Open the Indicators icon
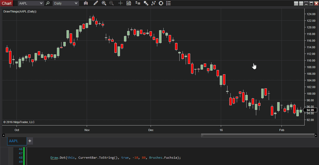Screen dimensions: 319x165 click(154, 3)
